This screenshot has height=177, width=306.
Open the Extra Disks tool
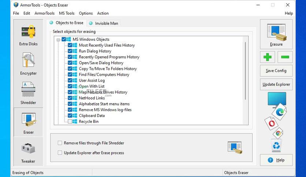[x=28, y=35]
